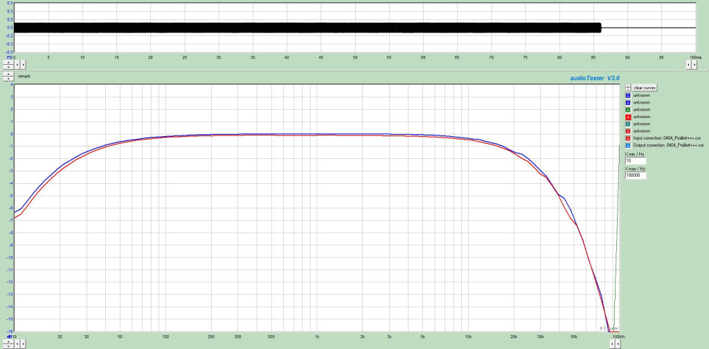Screen dimensions: 709x349
Task: Shift time waveform right using arrow beside FS stepper
Action: click(23, 65)
